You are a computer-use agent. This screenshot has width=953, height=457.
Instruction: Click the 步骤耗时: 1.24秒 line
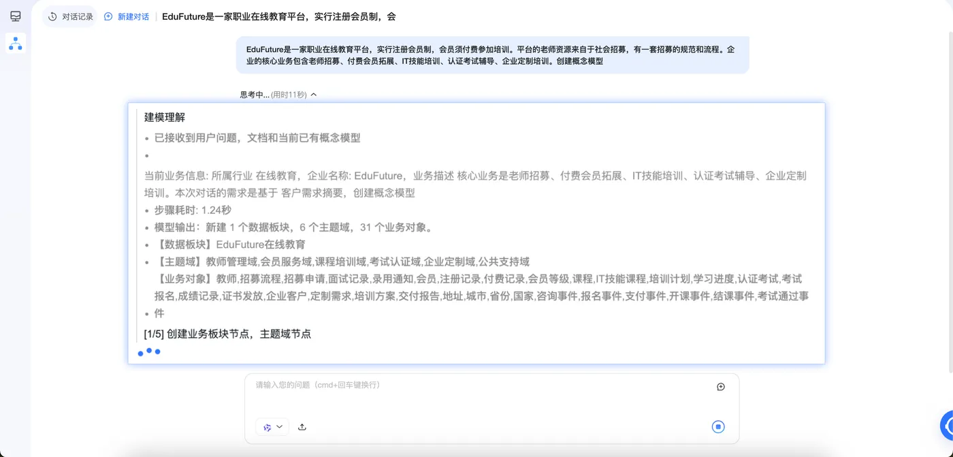(x=193, y=210)
